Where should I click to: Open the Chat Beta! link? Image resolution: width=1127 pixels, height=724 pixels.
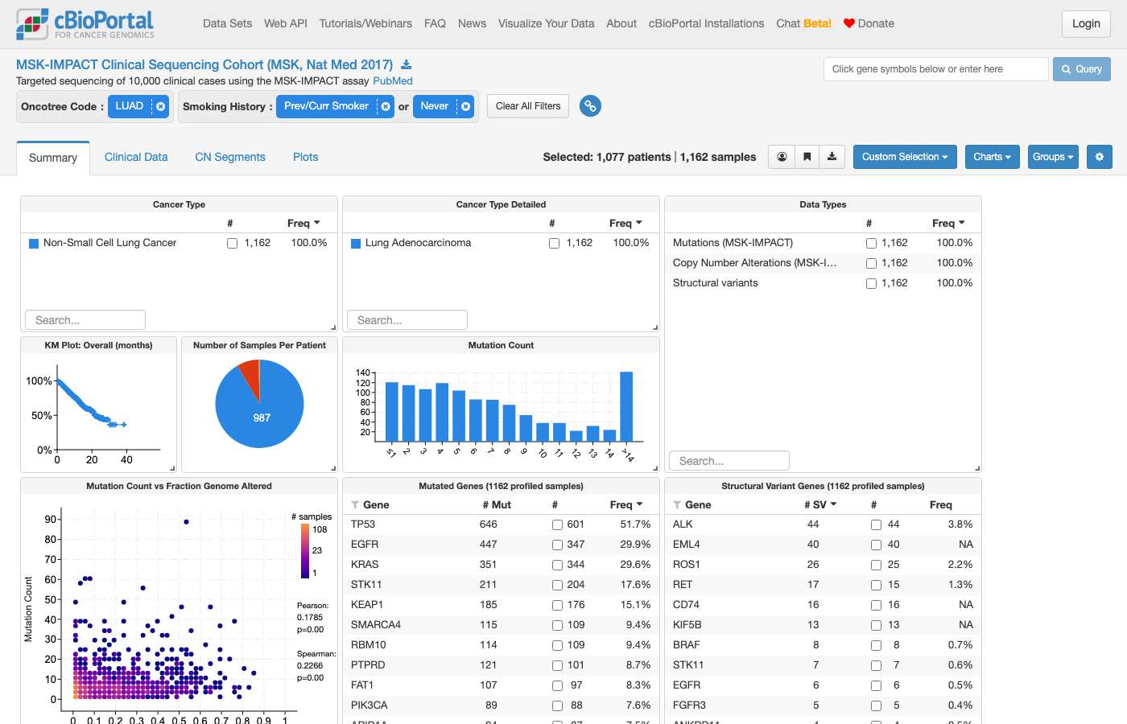coord(803,23)
